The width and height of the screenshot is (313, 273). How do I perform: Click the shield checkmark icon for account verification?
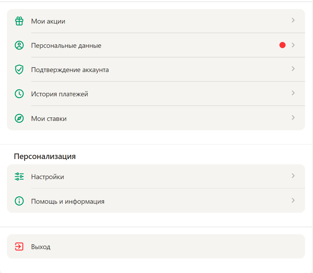[x=19, y=69]
